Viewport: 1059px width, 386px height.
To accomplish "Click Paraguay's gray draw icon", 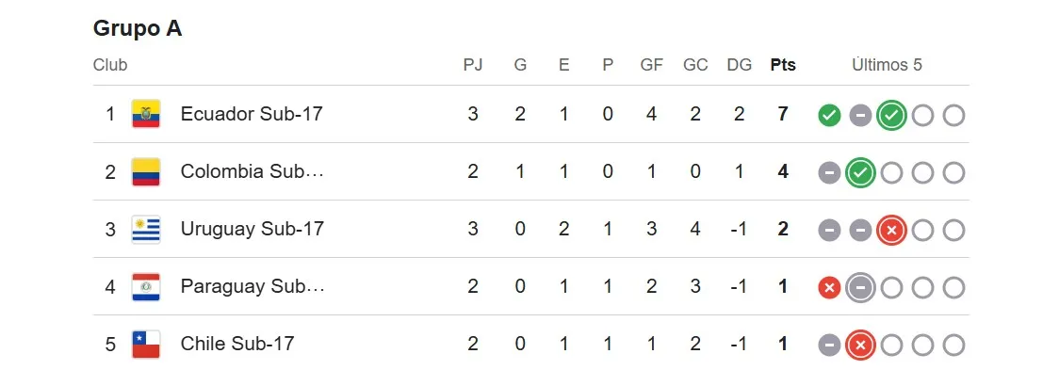I will [x=860, y=288].
